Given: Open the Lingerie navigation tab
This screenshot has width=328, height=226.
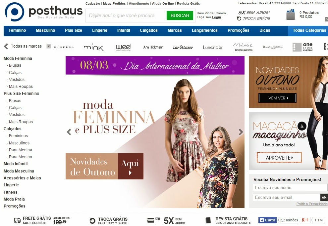Looking at the screenshot, I should pyautogui.click(x=100, y=30).
